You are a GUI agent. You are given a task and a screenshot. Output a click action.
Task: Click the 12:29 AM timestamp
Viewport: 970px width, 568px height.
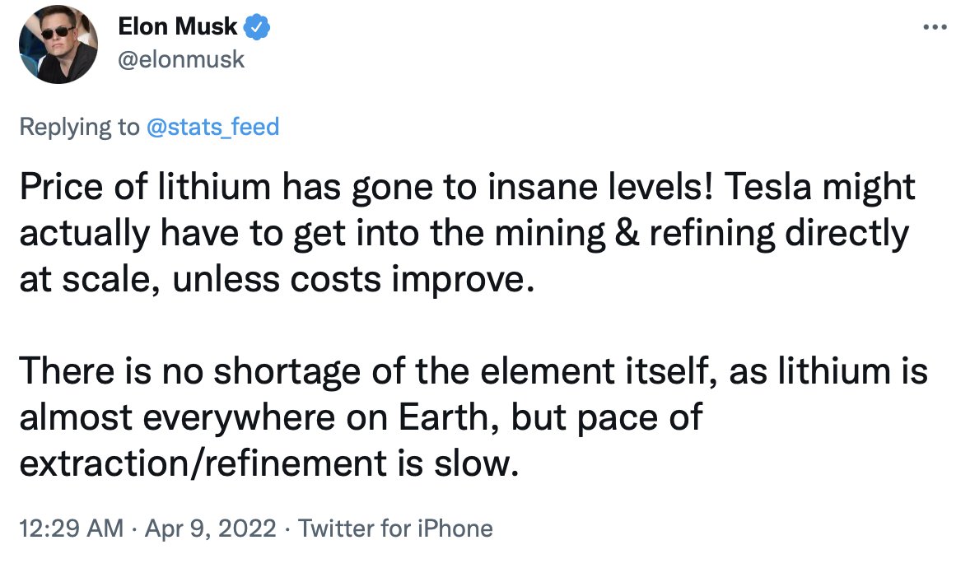[x=71, y=528]
